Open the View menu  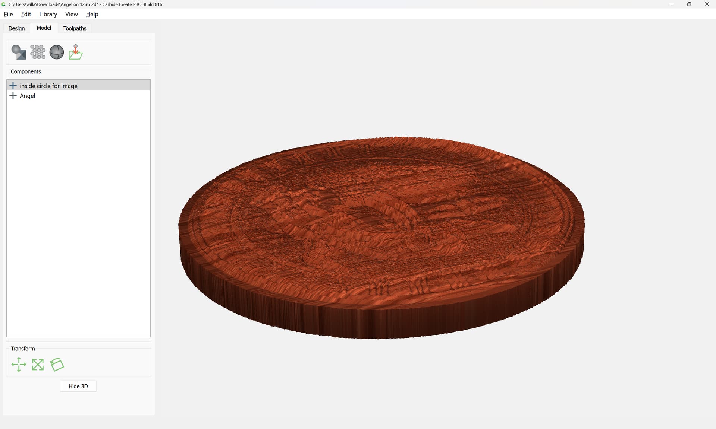pyautogui.click(x=72, y=14)
